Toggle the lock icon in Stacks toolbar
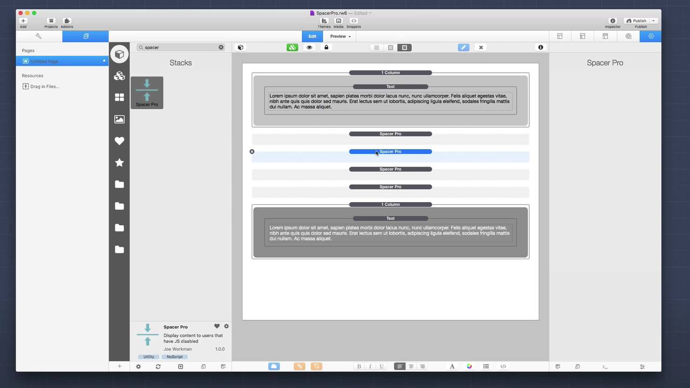This screenshot has height=388, width=690. [x=326, y=47]
